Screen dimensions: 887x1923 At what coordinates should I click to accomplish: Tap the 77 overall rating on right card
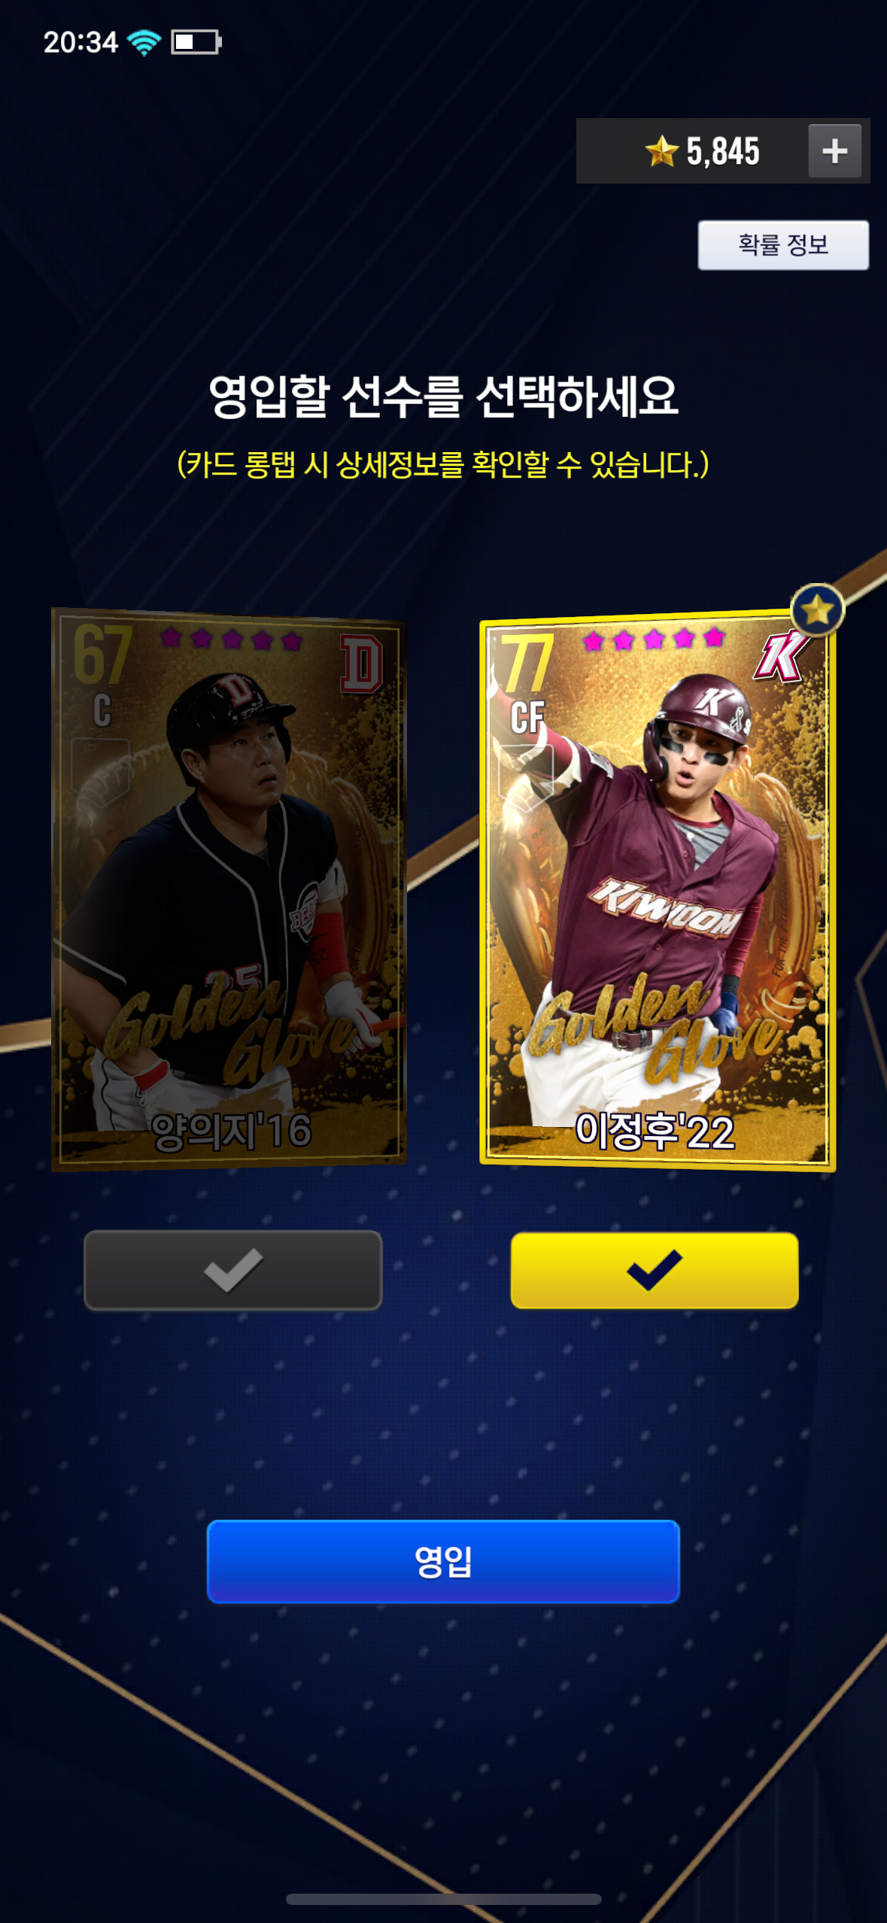527,664
